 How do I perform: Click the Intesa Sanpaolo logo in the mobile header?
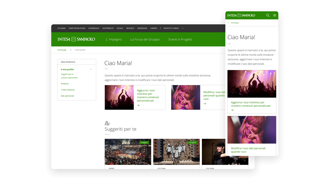click(x=241, y=15)
